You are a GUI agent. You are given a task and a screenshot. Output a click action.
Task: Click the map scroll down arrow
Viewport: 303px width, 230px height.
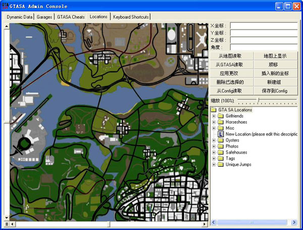[7, 218]
